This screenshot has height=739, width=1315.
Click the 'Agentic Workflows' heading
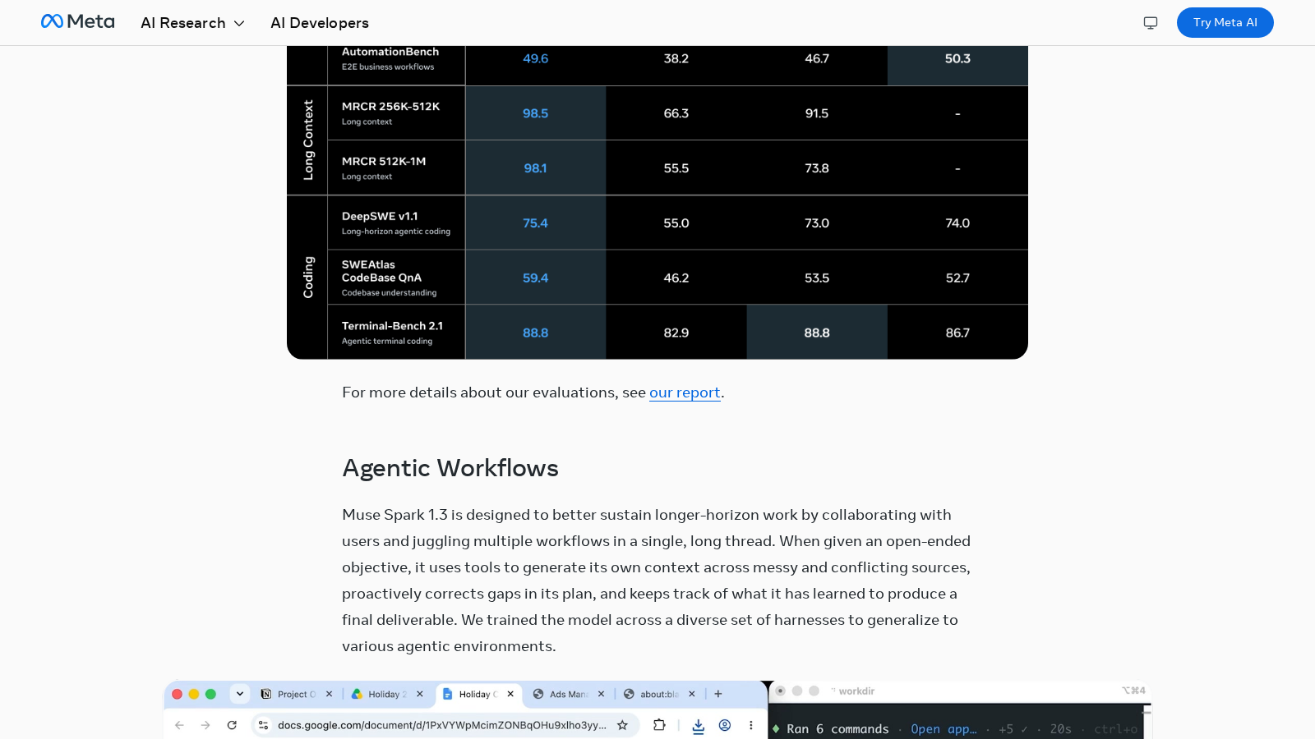coord(450,468)
